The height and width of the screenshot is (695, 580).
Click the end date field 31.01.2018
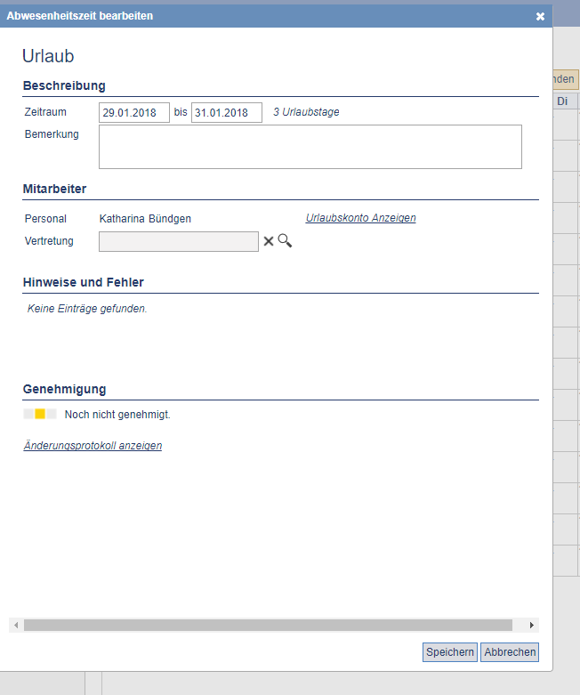coord(227,113)
